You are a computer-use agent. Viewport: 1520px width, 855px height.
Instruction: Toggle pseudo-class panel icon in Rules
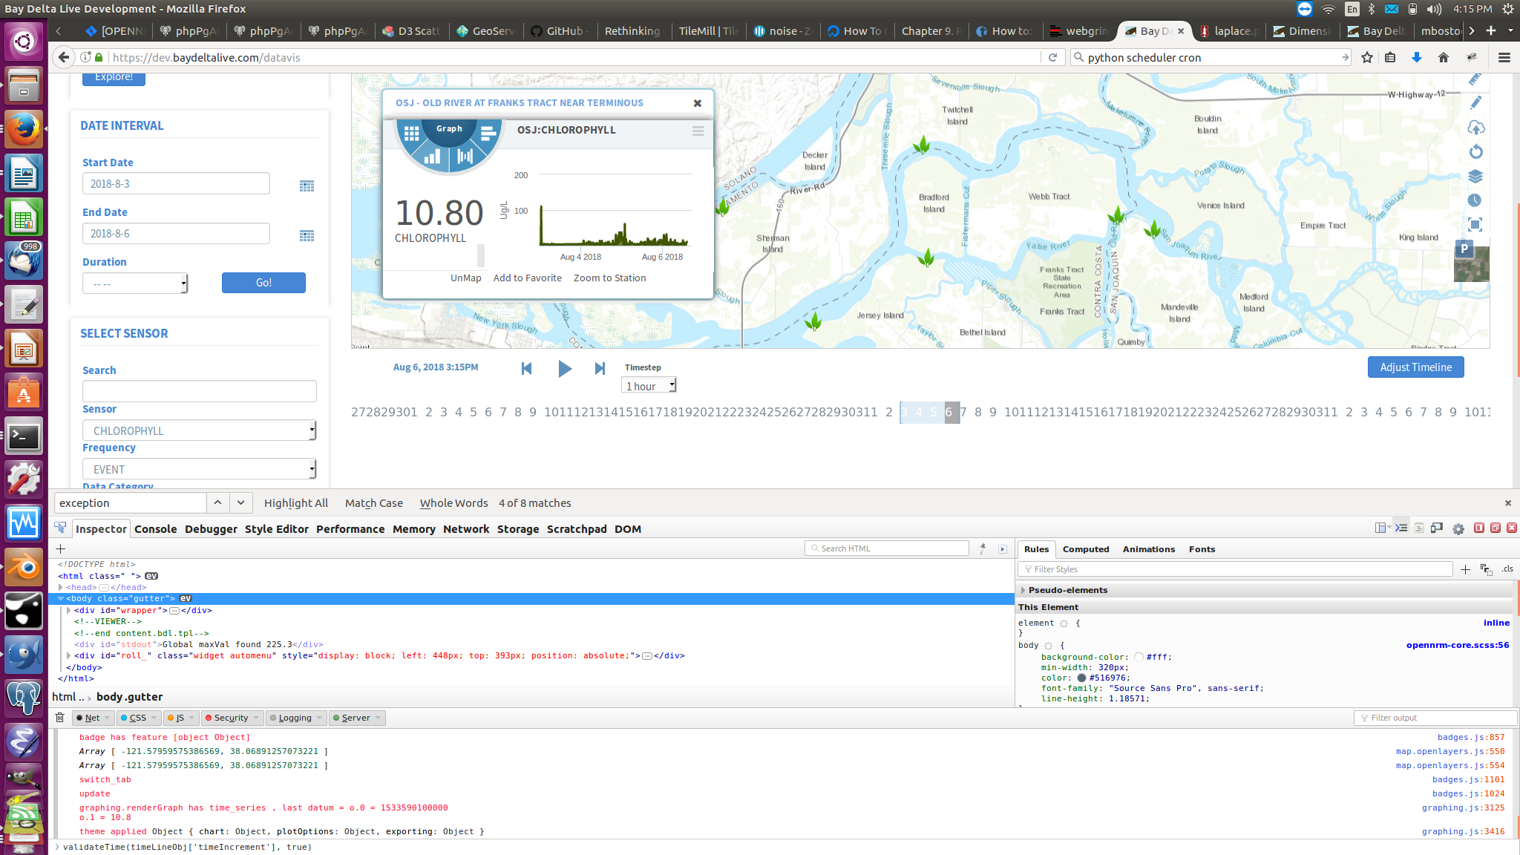[1486, 569]
